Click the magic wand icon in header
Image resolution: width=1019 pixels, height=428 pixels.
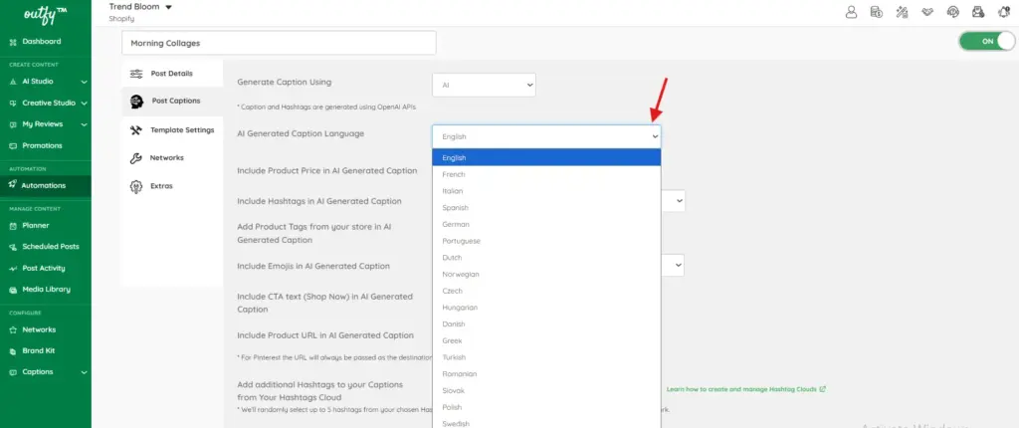click(x=902, y=12)
